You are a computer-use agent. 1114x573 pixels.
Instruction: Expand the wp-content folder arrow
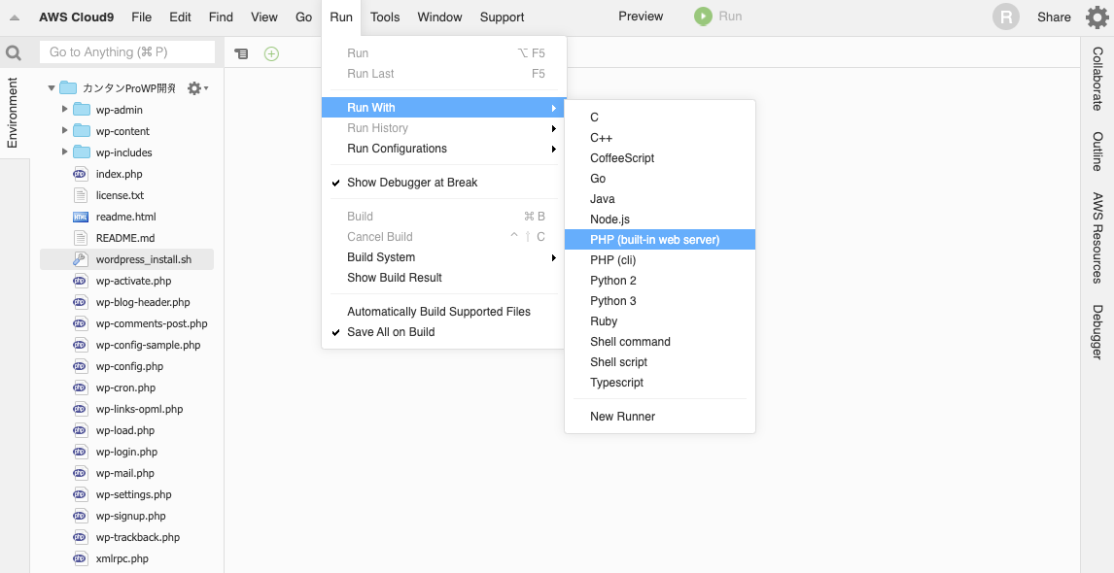(65, 131)
